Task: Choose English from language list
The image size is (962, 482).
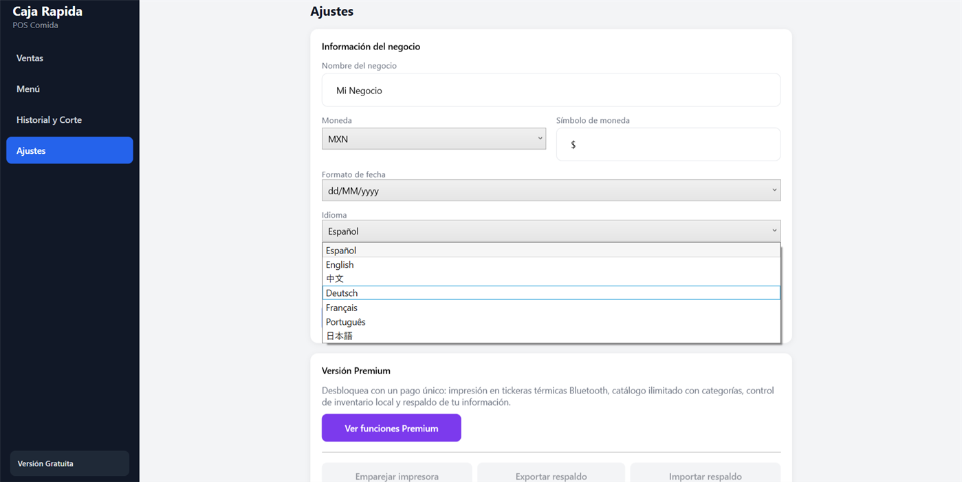Action: (x=551, y=264)
